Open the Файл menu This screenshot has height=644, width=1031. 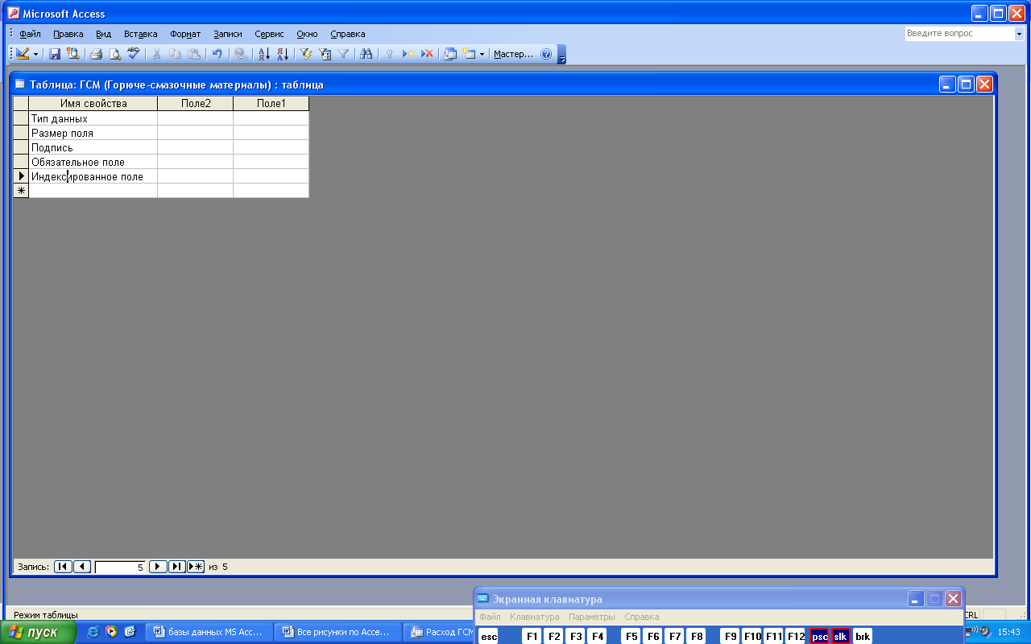pos(30,34)
